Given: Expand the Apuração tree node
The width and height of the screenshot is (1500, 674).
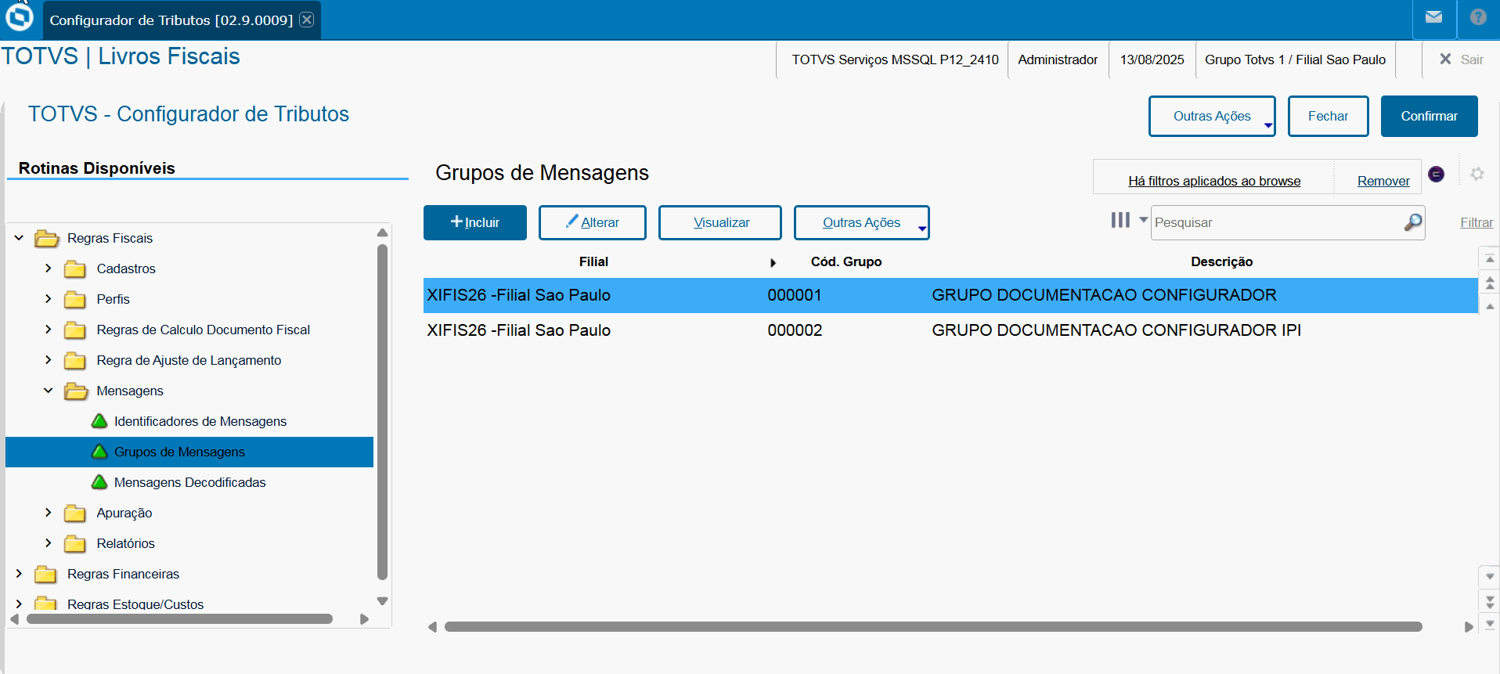Looking at the screenshot, I should coord(49,513).
